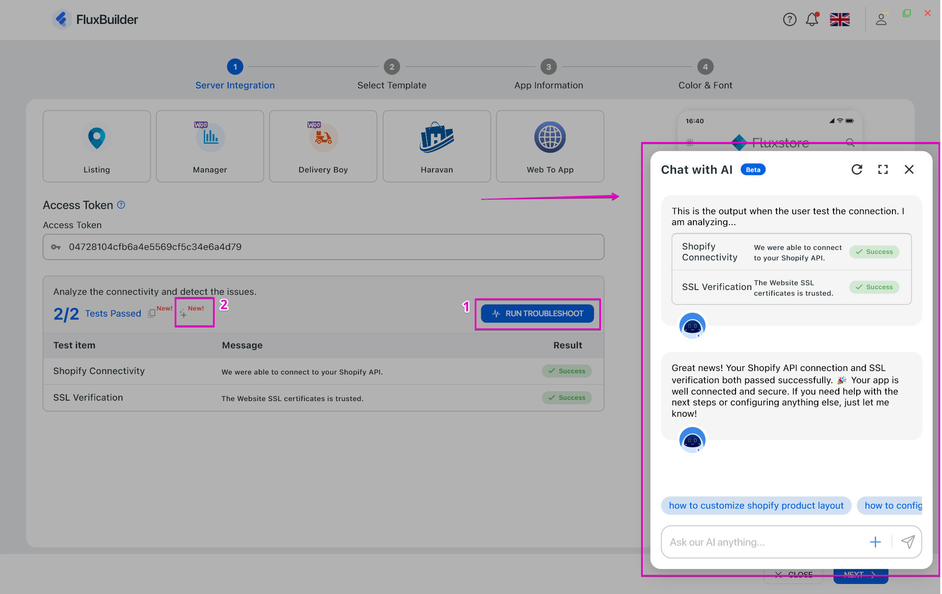Select the Haravan integration card
The width and height of the screenshot is (942, 594).
[x=436, y=146]
